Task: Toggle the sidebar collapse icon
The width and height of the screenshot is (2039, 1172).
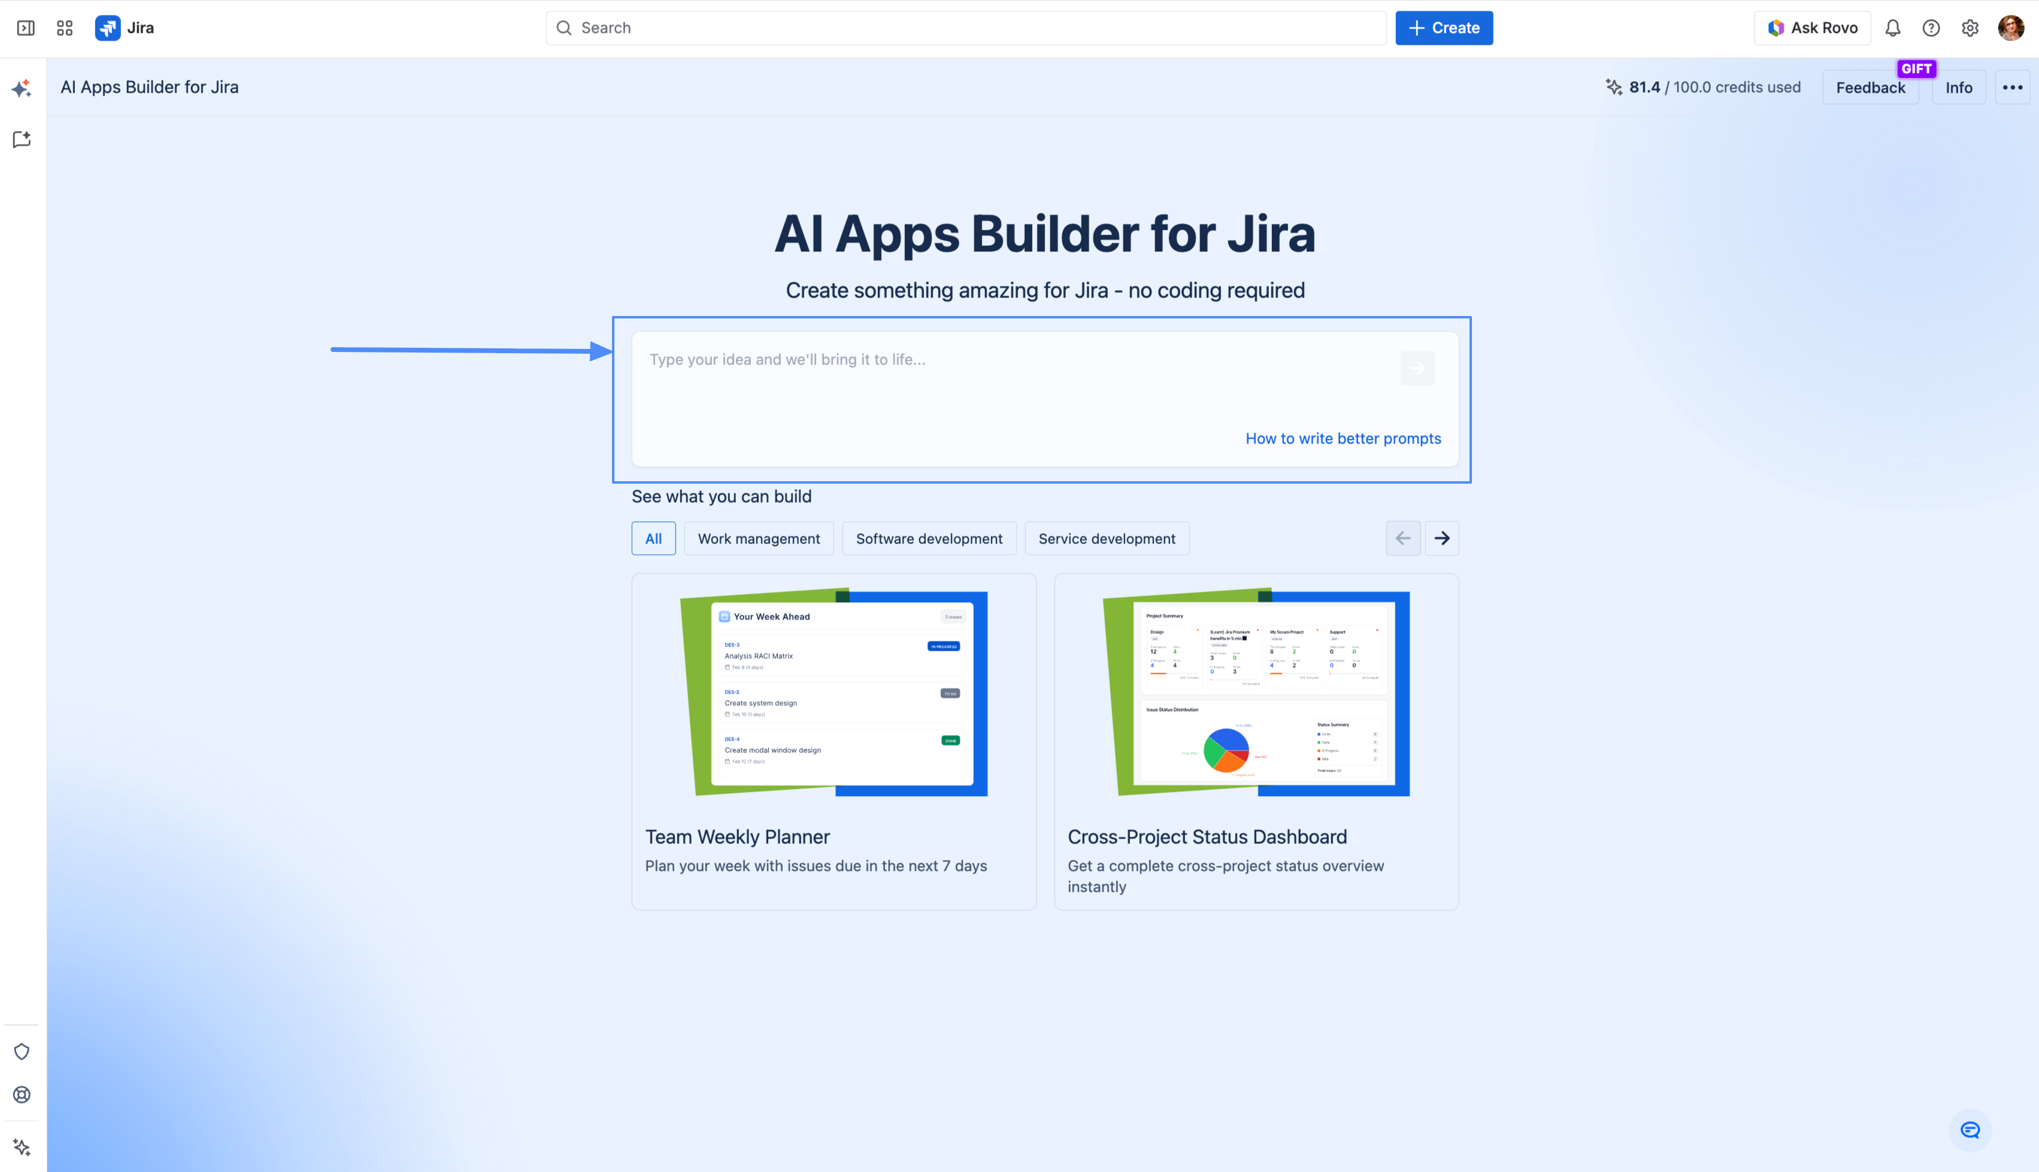Action: click(26, 28)
